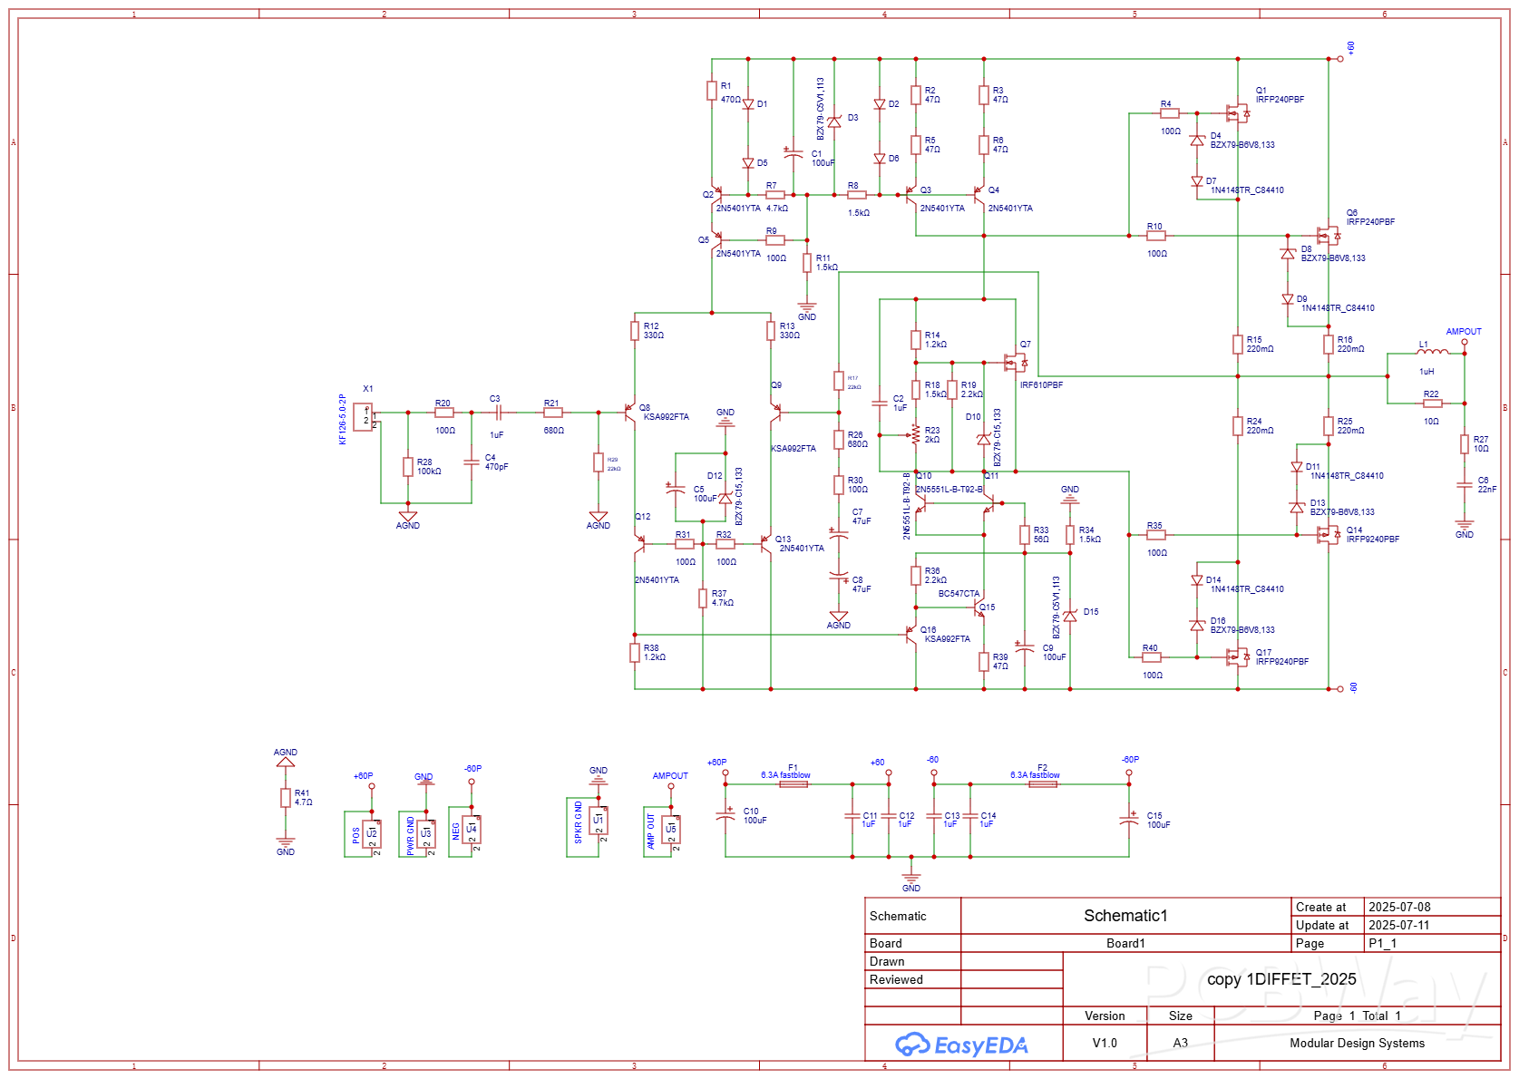1519x1079 pixels.
Task: Select the Q1 IRFP240PBF MOSFET symbol
Action: point(1237,113)
